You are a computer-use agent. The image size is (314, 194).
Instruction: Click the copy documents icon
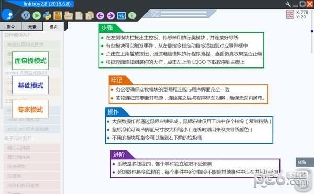[x=89, y=16]
